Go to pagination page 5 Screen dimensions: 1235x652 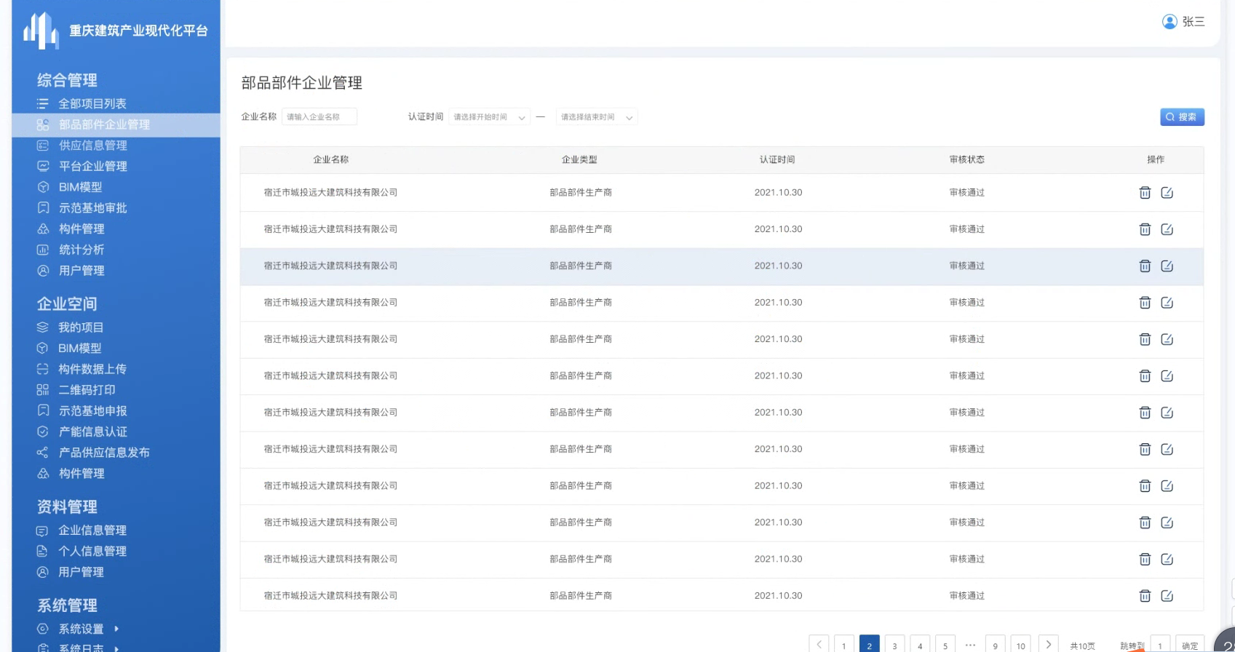945,645
